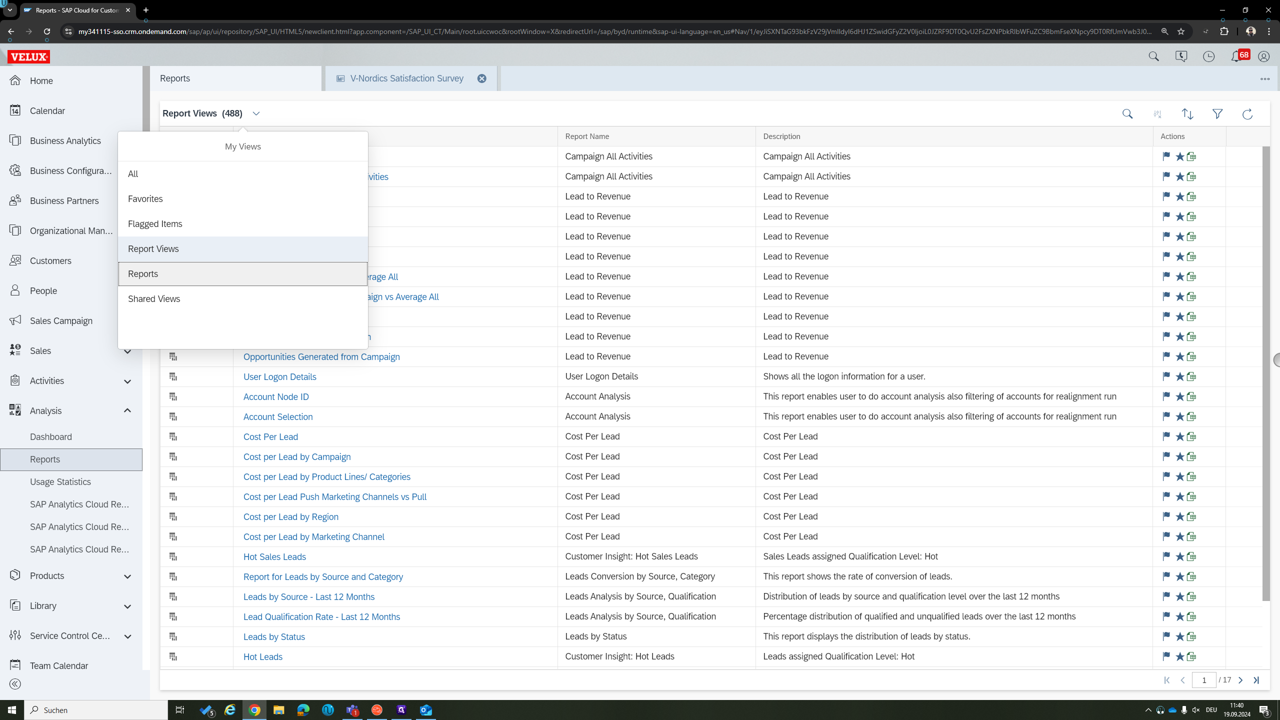
Task: Open Outlook from the Windows taskbar
Action: (426, 710)
